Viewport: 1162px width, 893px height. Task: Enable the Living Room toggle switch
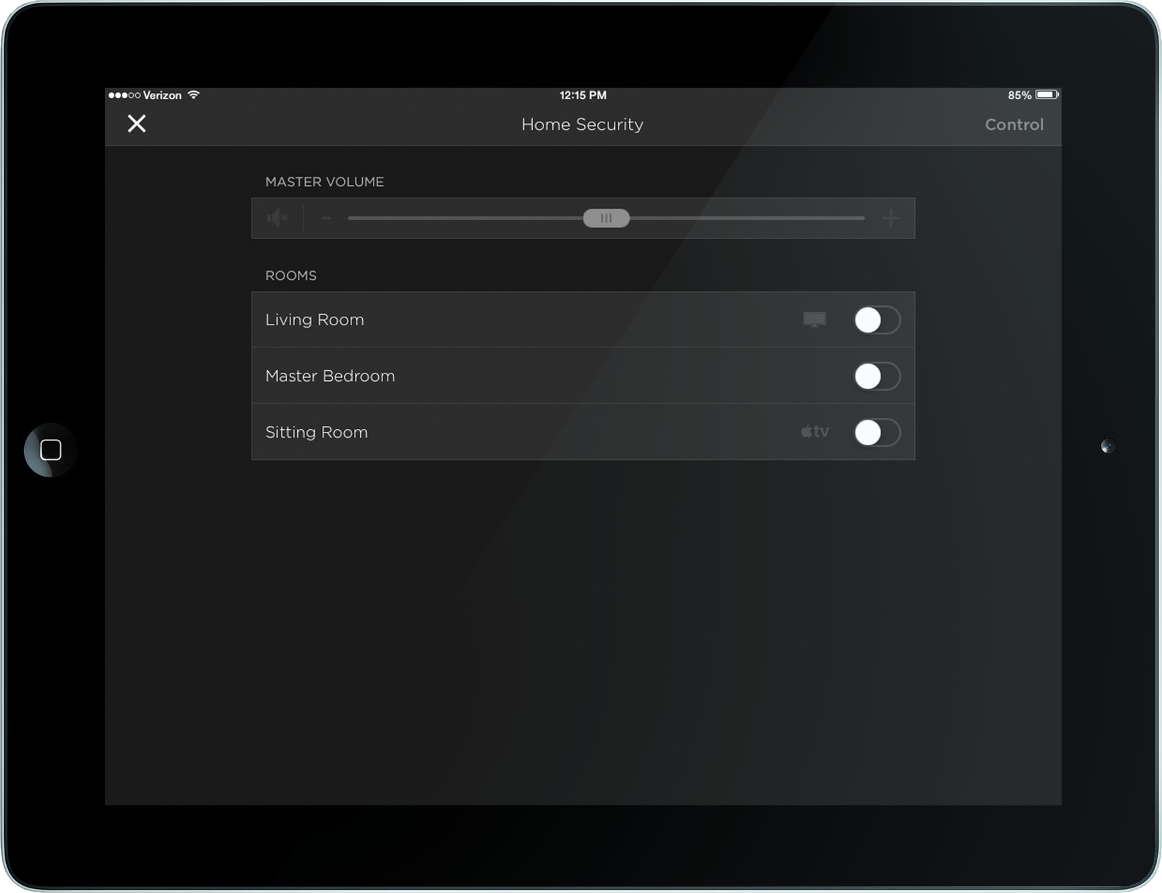pyautogui.click(x=877, y=320)
